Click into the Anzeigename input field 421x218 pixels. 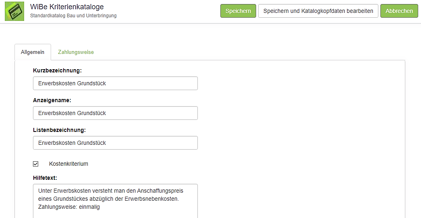click(x=115, y=113)
